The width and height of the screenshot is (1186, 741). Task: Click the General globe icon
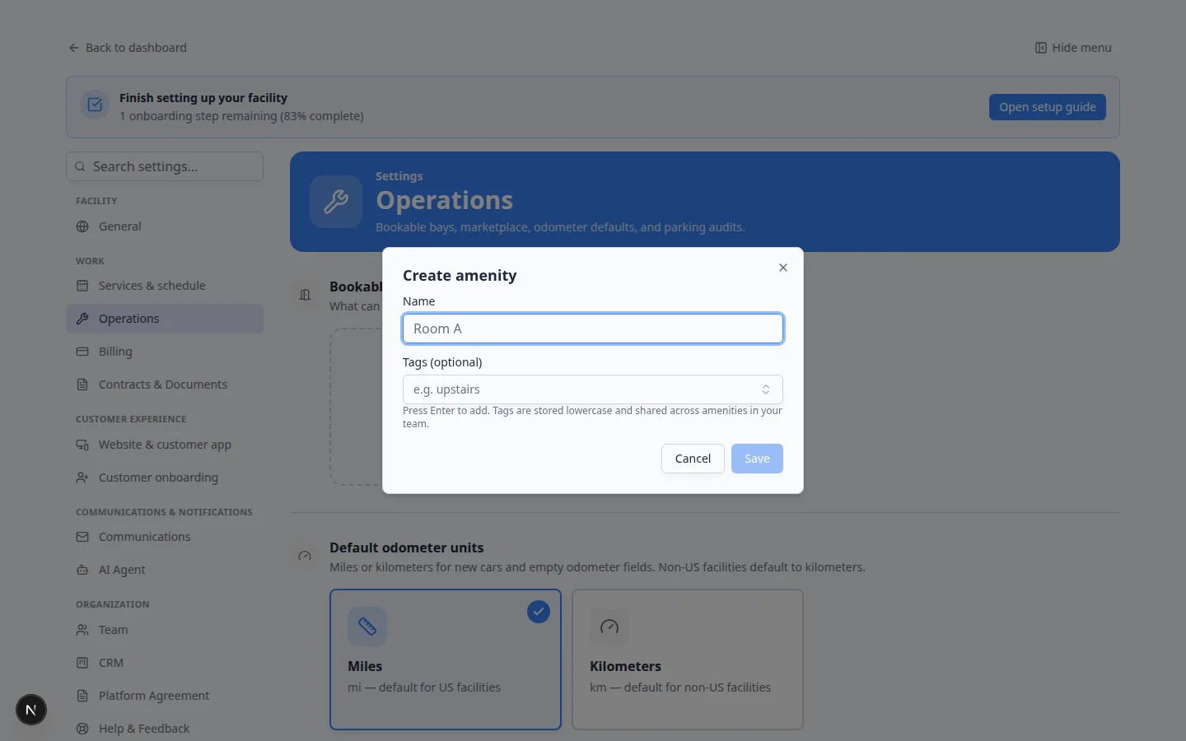point(82,226)
